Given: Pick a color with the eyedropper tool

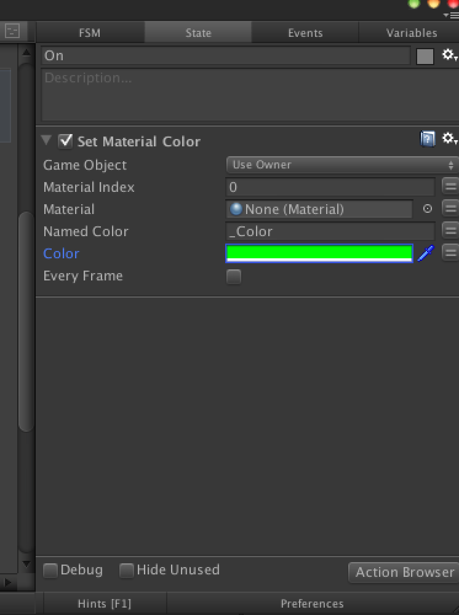Looking at the screenshot, I should click(x=426, y=253).
